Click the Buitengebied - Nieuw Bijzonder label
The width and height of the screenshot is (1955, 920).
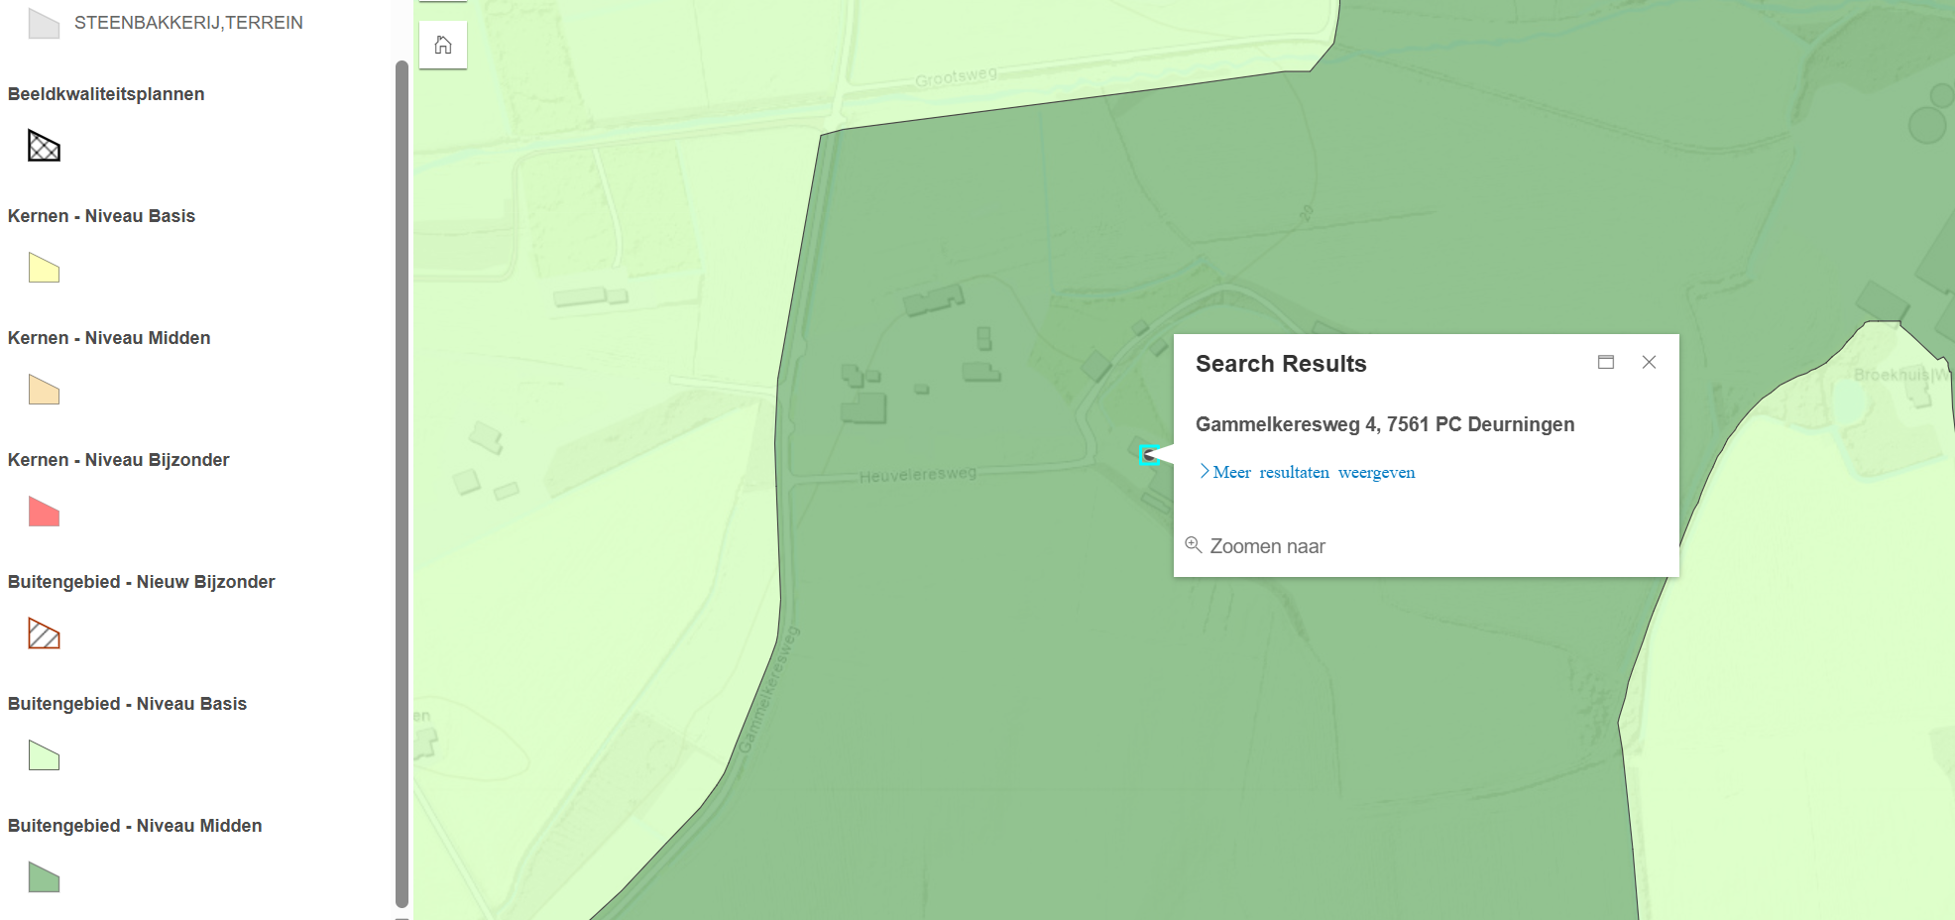point(141,582)
